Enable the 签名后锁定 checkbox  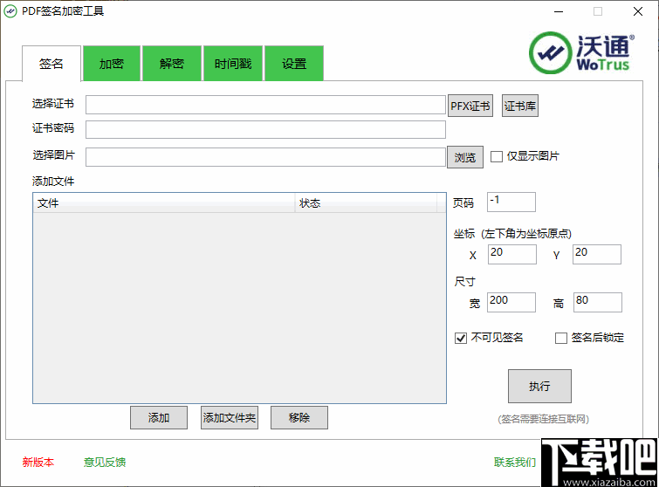point(561,338)
